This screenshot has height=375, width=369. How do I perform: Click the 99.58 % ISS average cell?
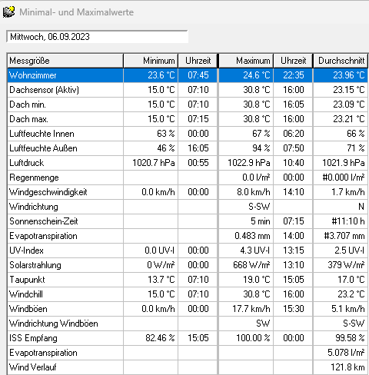coord(341,338)
